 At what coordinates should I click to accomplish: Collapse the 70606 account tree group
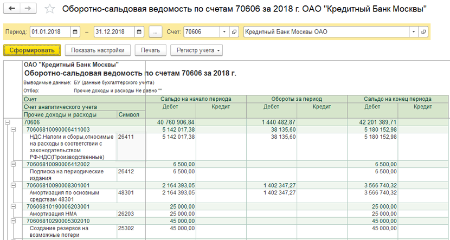(x=8, y=122)
